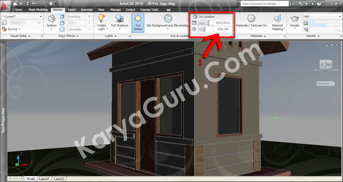Click the Sky Background and Illumination icon
Viewport: 343px width, 182px height.
tap(168, 18)
